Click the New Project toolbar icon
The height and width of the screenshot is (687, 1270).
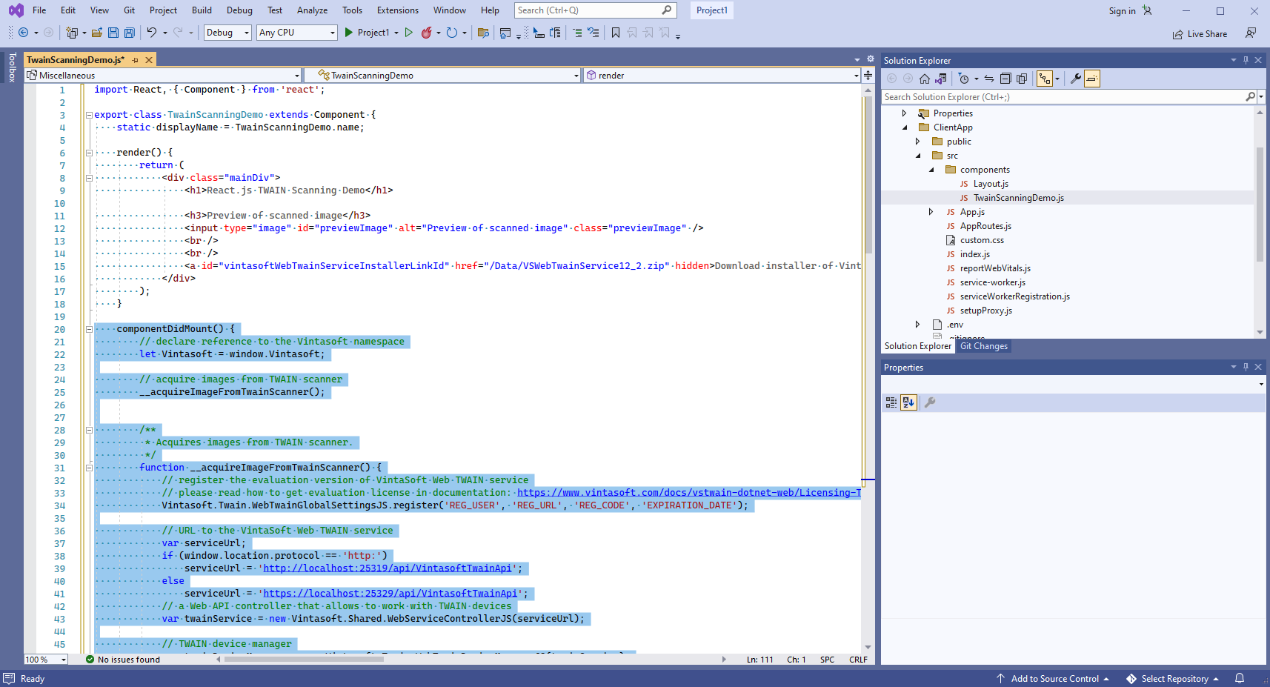pyautogui.click(x=72, y=33)
